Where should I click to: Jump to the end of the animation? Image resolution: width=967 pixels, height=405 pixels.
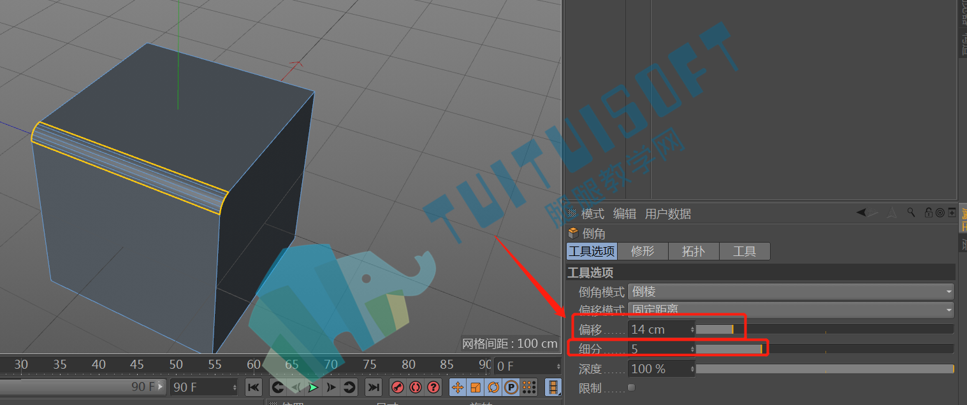[x=374, y=387]
